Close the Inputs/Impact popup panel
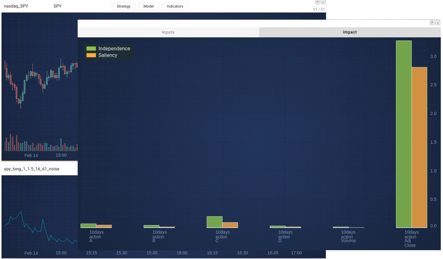The image size is (443, 259). point(438,23)
